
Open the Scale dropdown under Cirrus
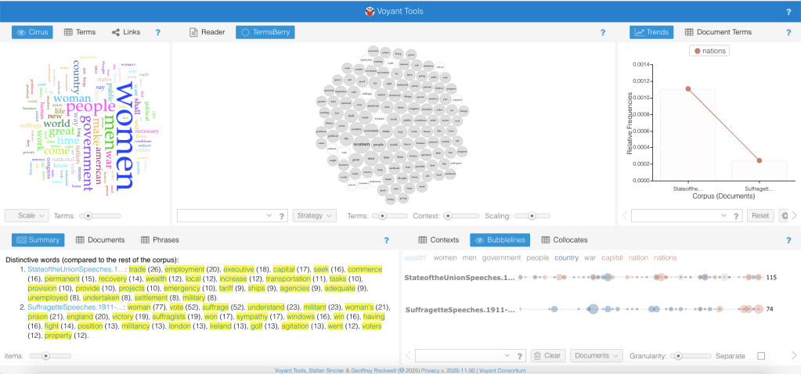tap(27, 215)
